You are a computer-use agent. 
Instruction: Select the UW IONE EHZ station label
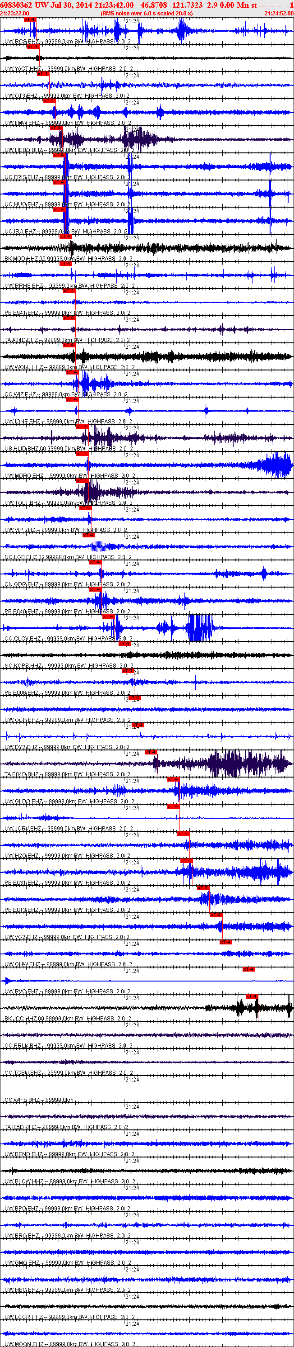pos(68,422)
